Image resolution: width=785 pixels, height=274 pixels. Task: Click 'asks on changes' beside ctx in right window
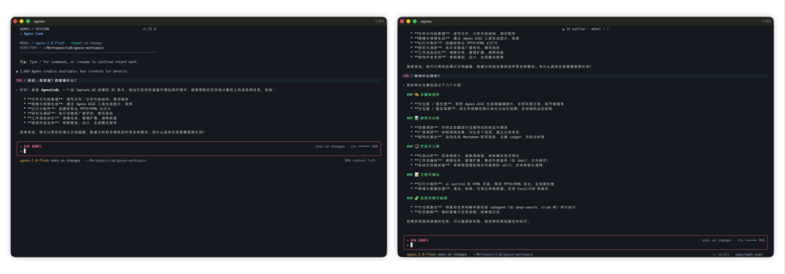(717, 240)
